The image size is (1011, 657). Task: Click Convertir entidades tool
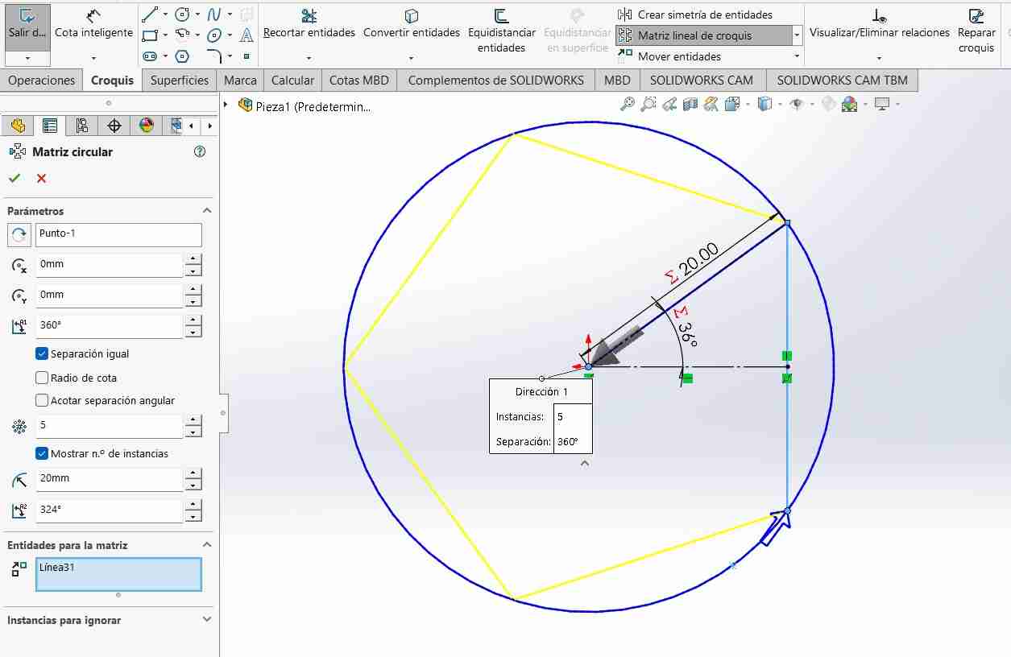click(412, 25)
